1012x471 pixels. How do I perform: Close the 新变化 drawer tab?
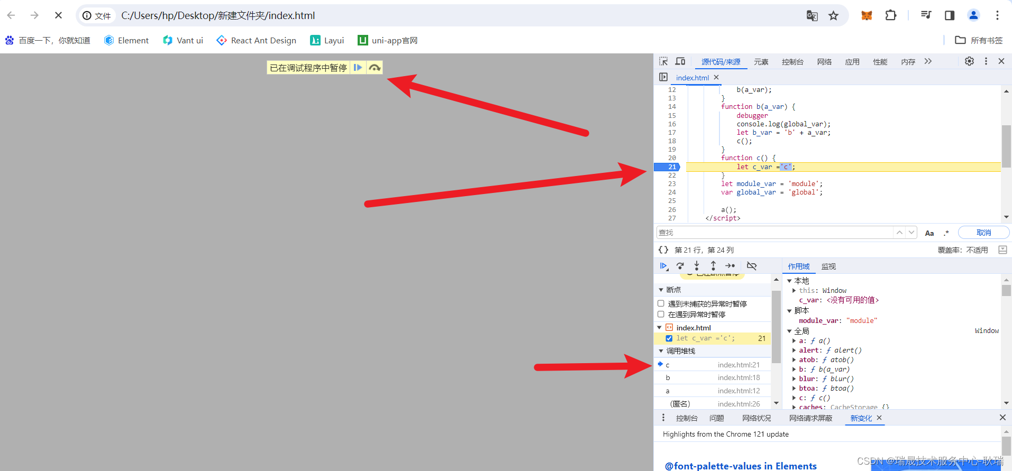click(x=879, y=418)
